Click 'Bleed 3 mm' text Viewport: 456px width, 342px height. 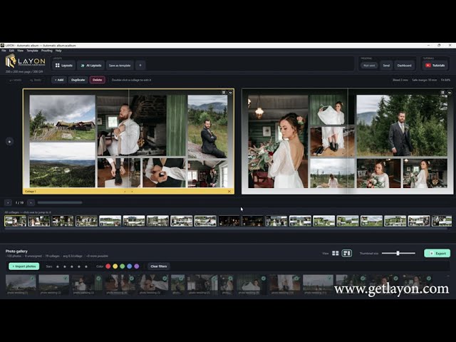click(x=400, y=80)
